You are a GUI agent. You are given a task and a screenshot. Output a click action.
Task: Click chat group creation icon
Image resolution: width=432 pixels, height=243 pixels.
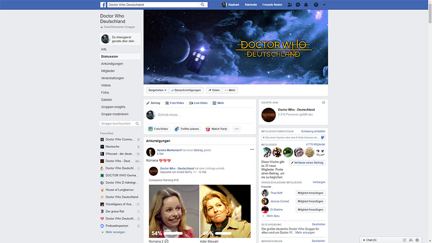[411, 240]
